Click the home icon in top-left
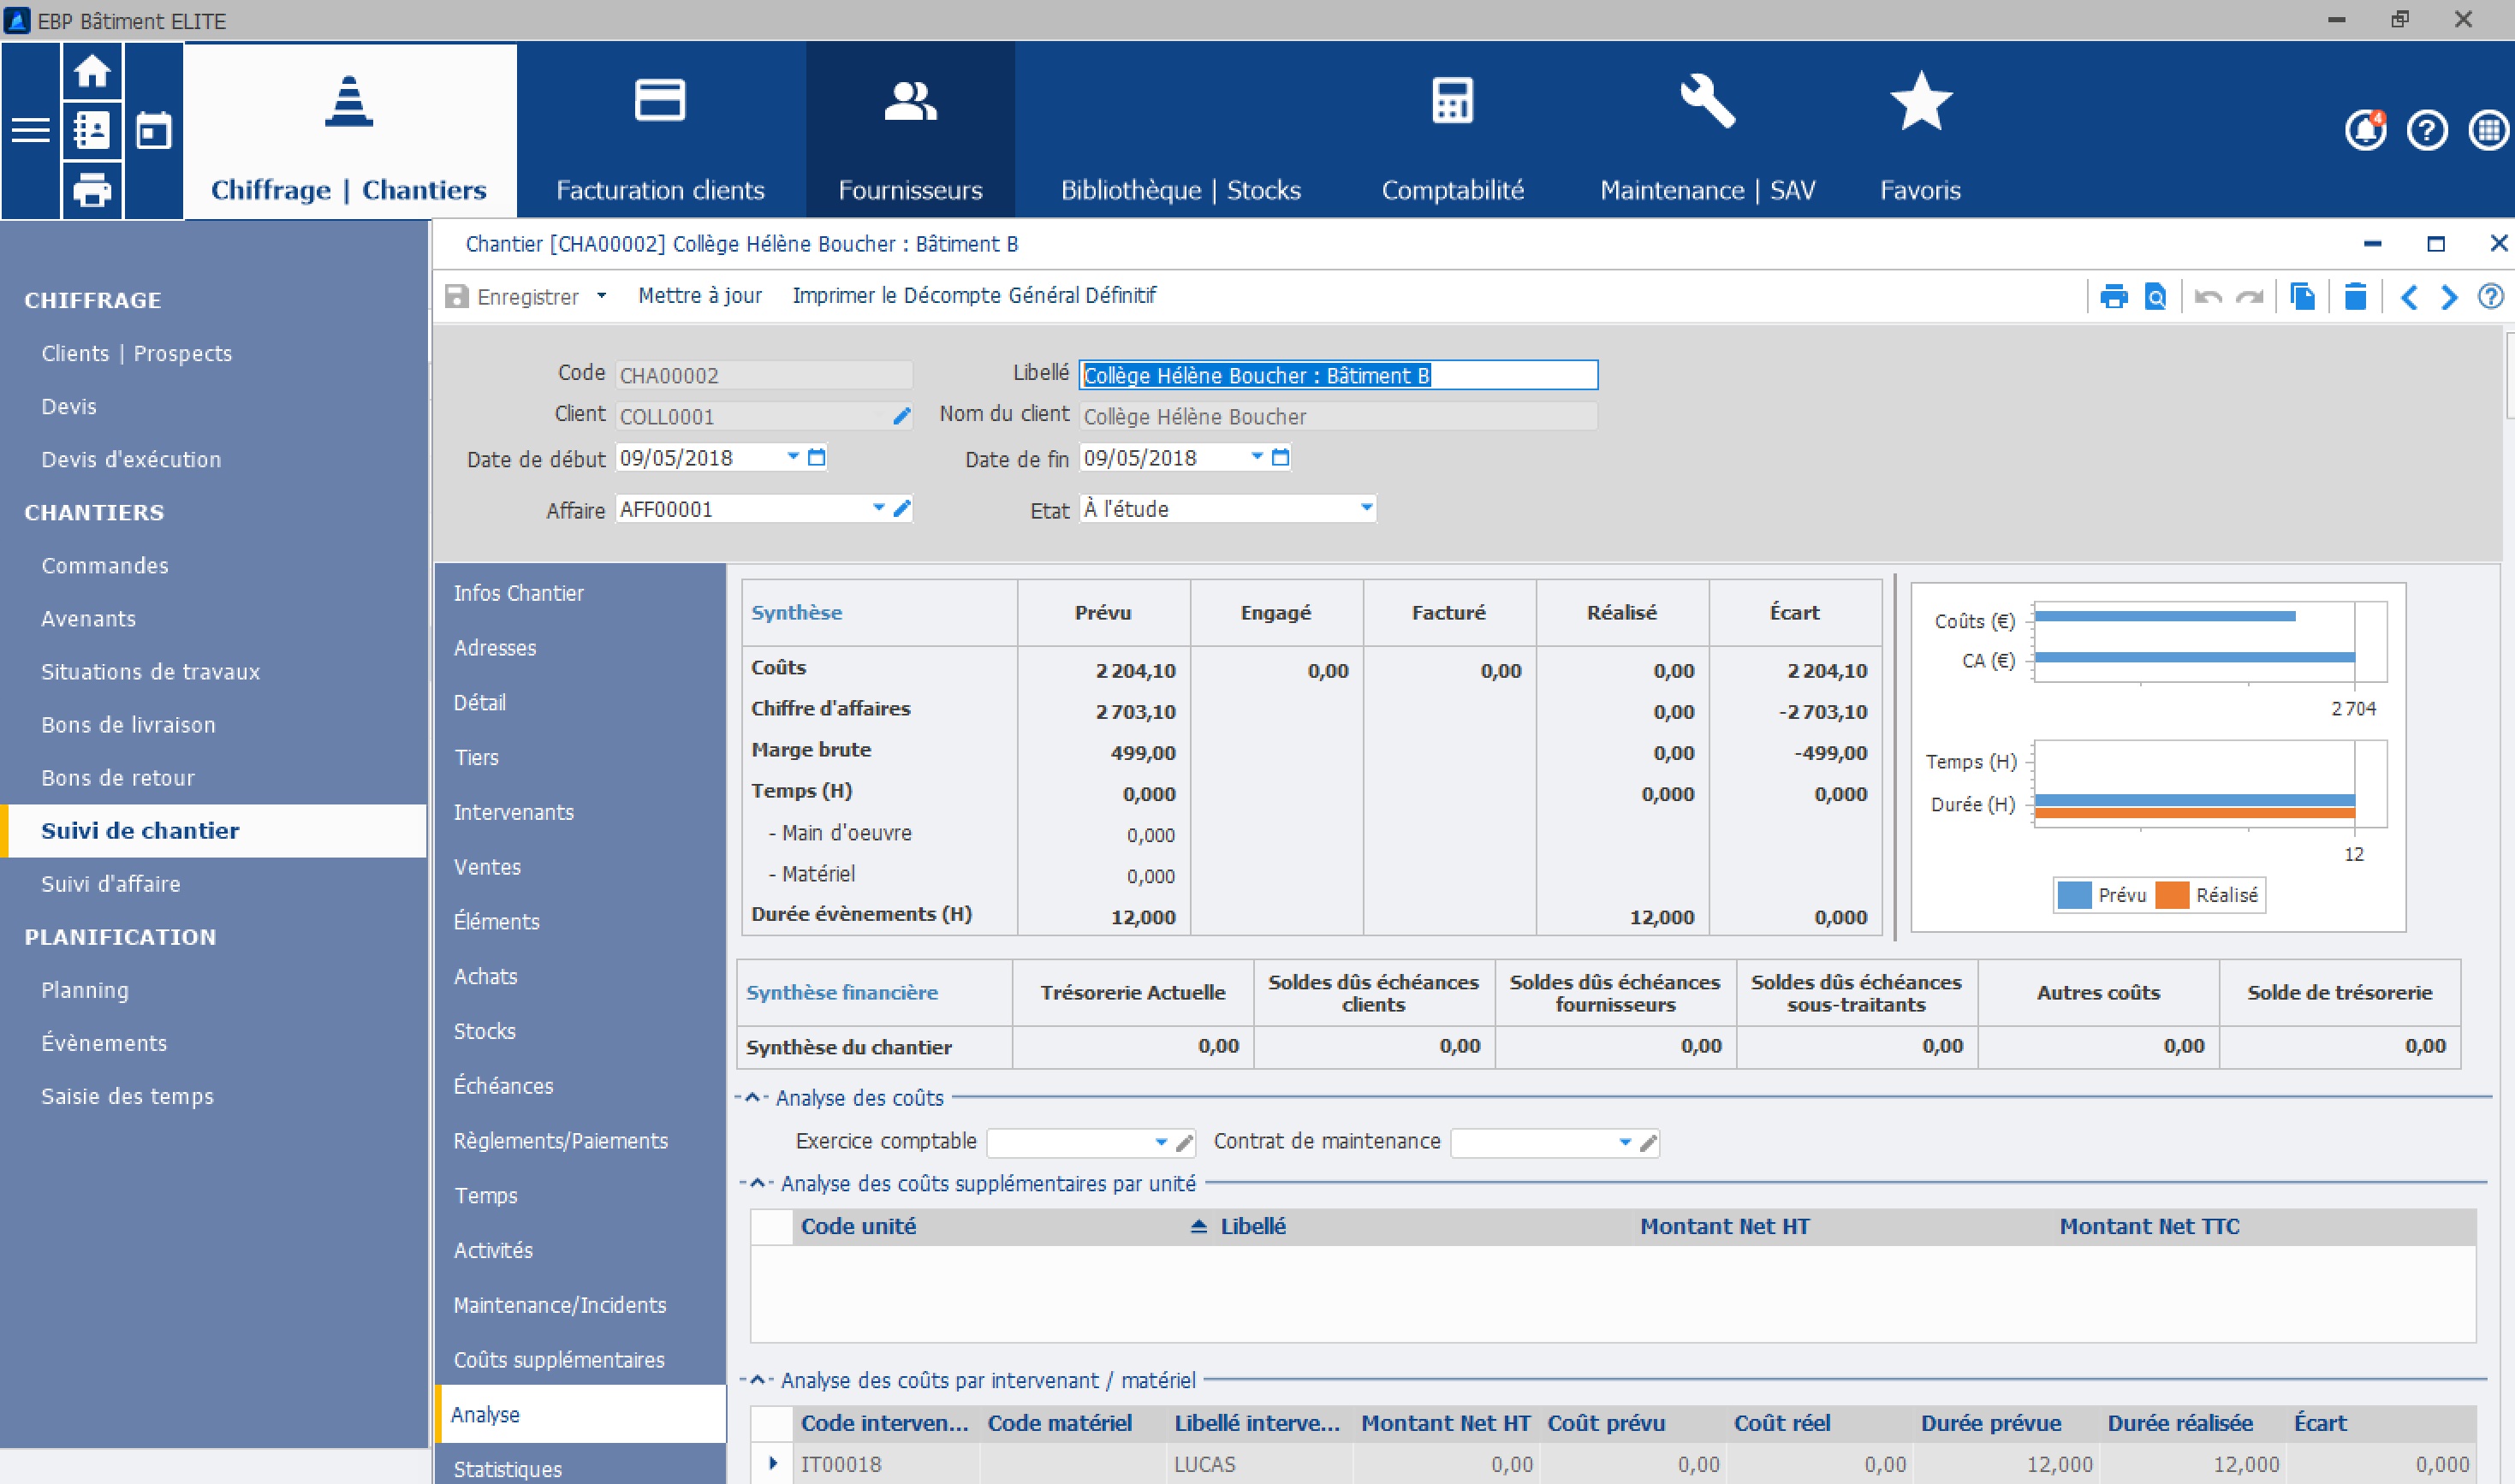Image resolution: width=2515 pixels, height=1484 pixels. coord(92,71)
